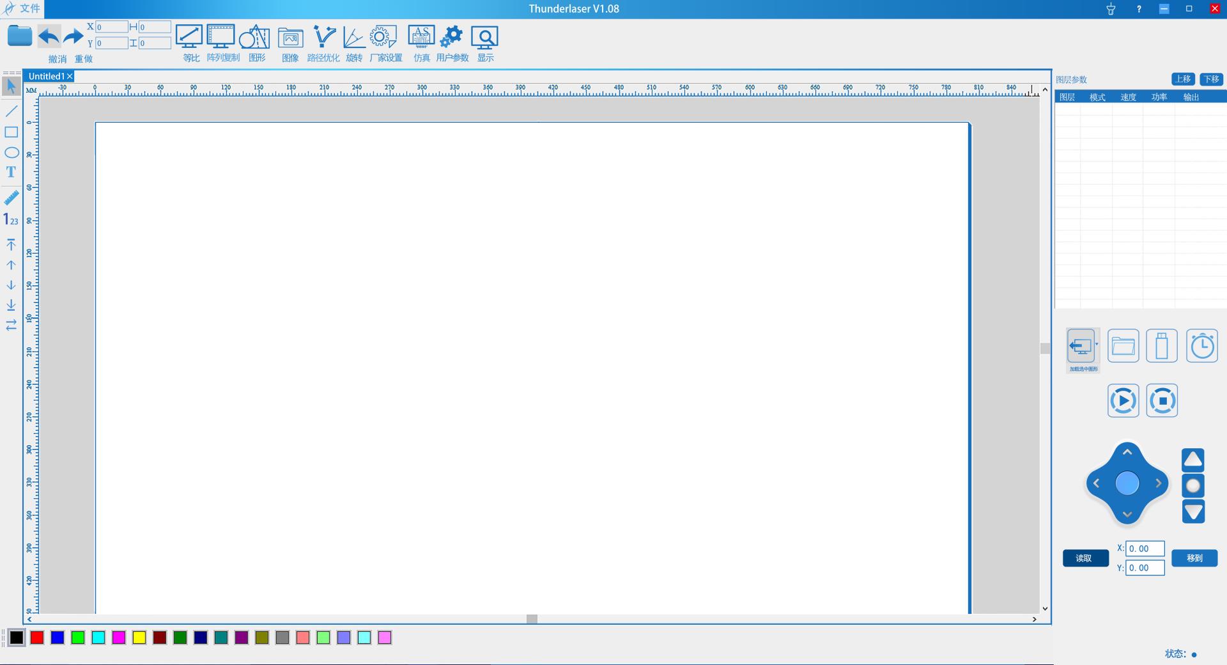Click the 下移 move down button

pyautogui.click(x=1212, y=79)
